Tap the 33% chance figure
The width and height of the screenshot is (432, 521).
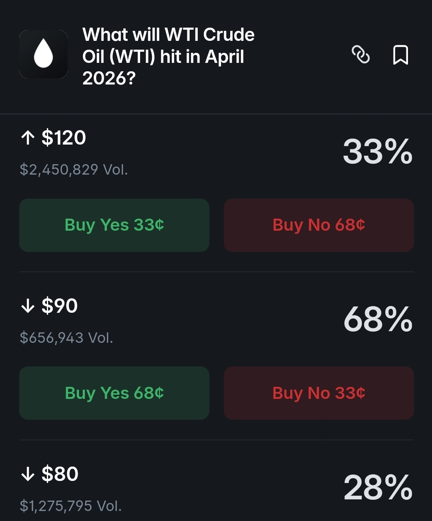click(378, 152)
